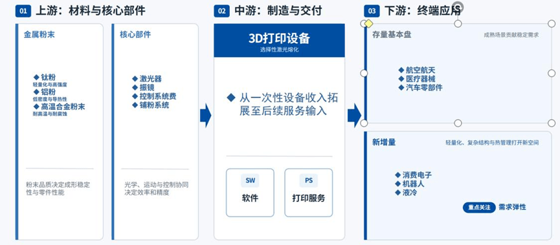The width and height of the screenshot is (560, 245).
Task: Click heading 下游：终端应用
Action: coord(422,11)
